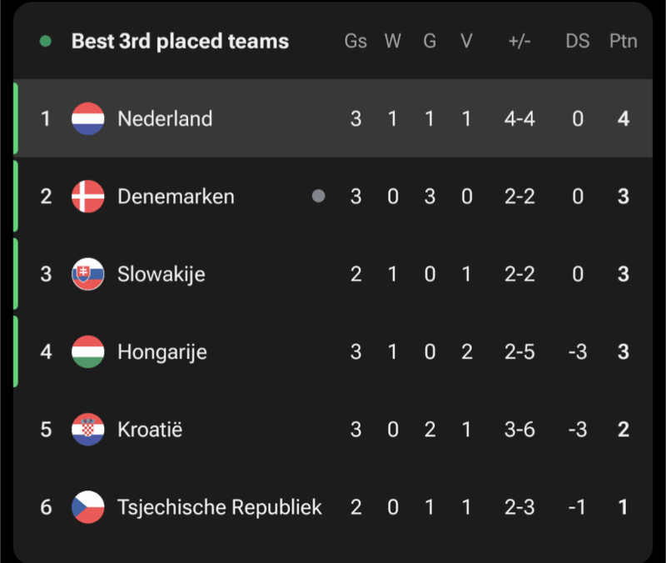Open the Denemarken team link
Screen dimensions: 666x563
tap(176, 197)
